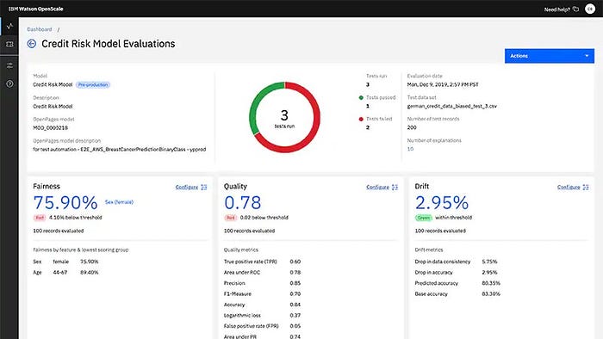Viewport: 603px width, 339px height.
Task: Click Base accuracy metric row
Action: [457, 293]
